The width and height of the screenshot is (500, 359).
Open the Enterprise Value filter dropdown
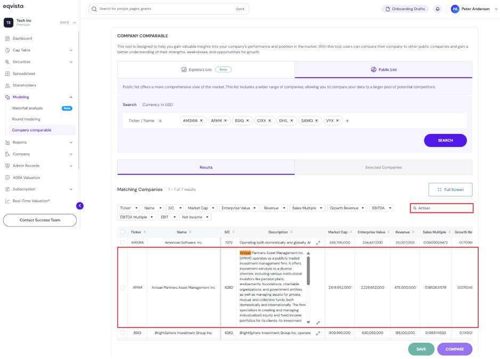click(x=239, y=208)
